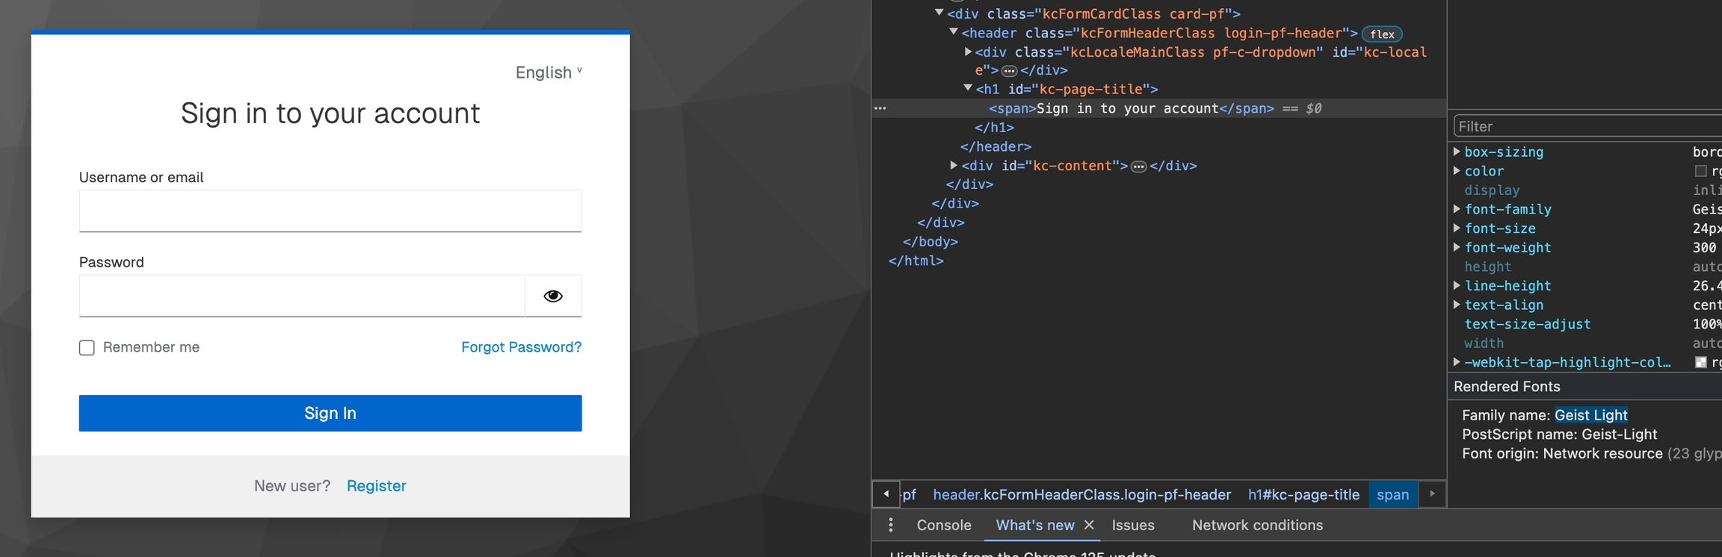
Task: Click the Forgot Password? link
Action: pyautogui.click(x=521, y=347)
